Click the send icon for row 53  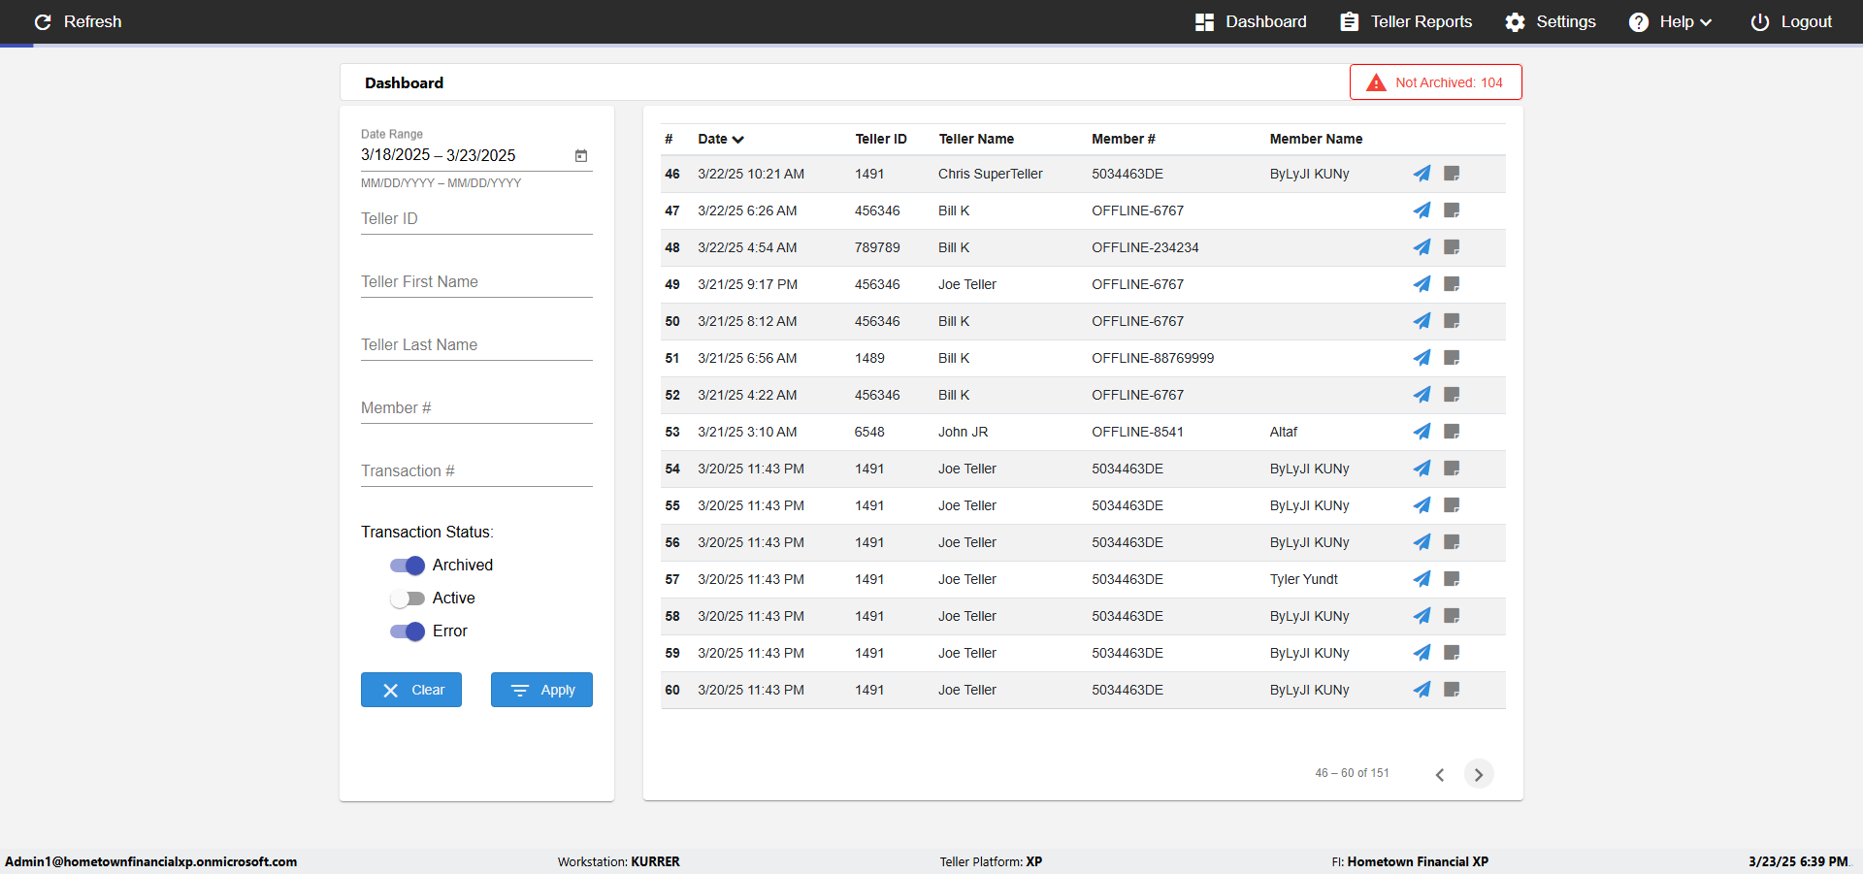click(1422, 432)
